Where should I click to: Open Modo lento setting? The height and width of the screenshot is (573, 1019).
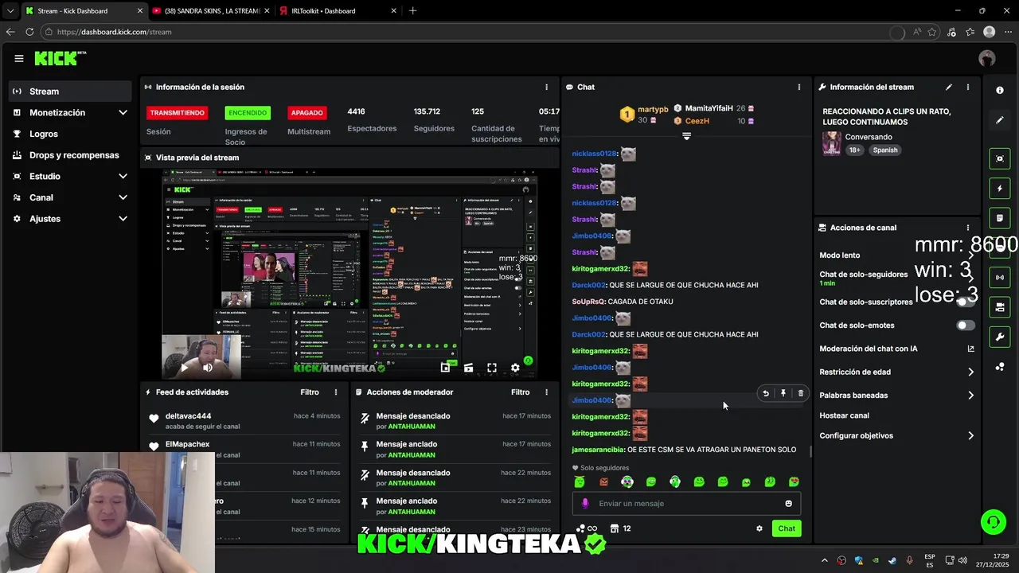click(x=896, y=255)
